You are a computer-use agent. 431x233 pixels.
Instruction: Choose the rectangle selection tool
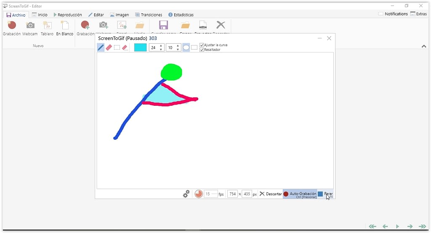point(117,47)
